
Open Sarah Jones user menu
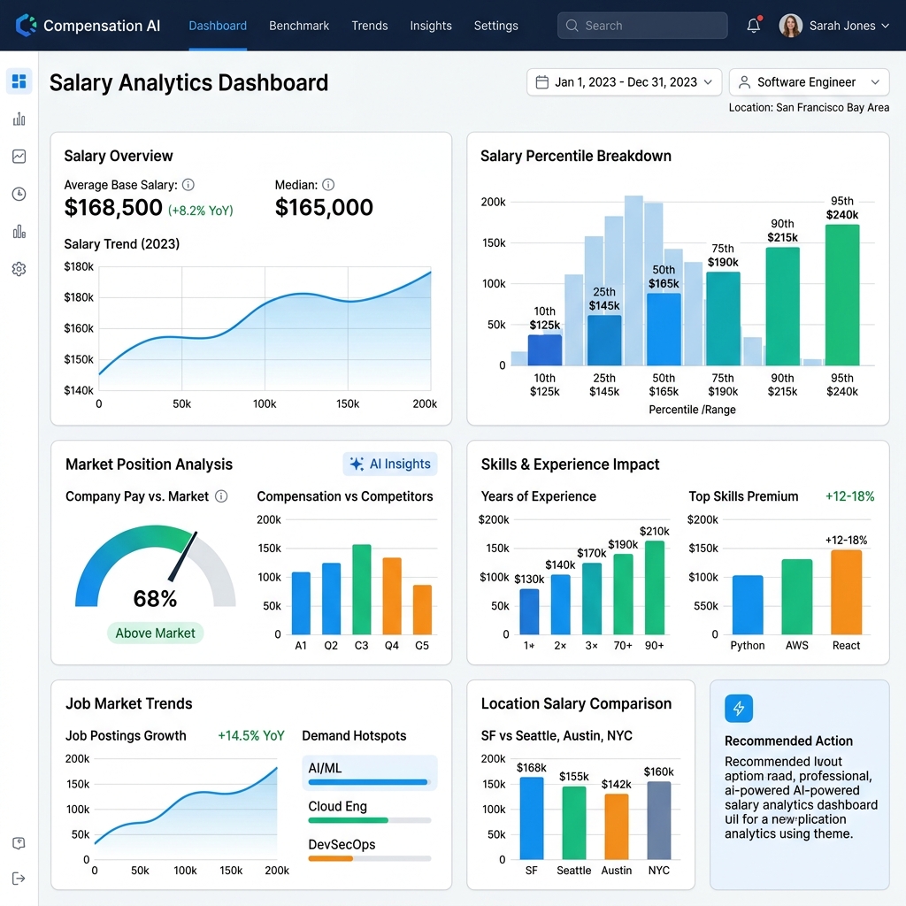(x=834, y=26)
